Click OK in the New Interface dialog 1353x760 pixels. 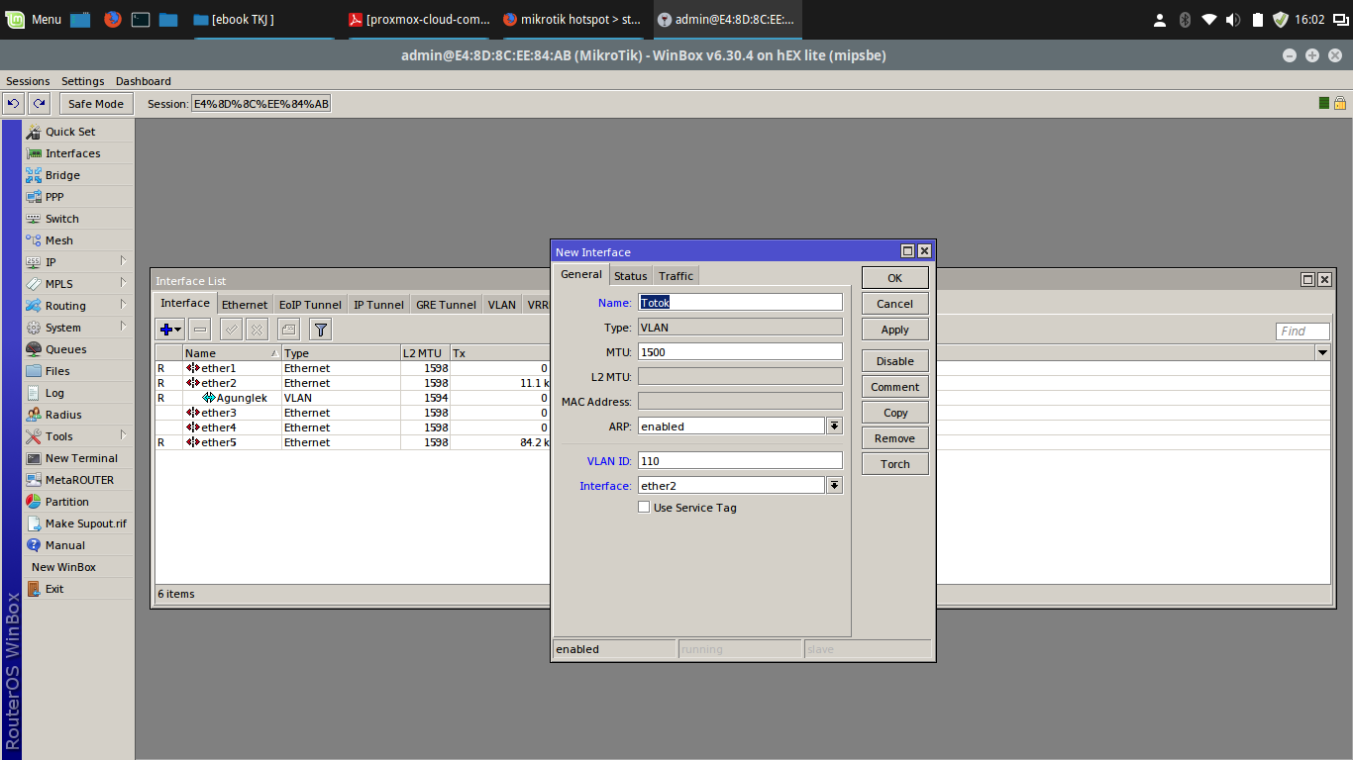(x=895, y=278)
